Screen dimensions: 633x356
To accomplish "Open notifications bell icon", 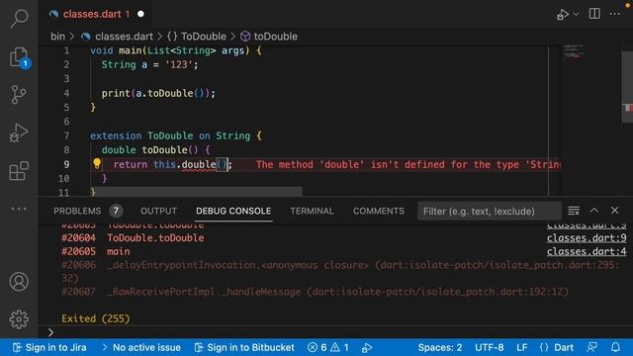I will (615, 347).
